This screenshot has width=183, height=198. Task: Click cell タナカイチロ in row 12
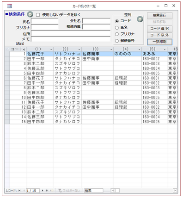tap(67, 107)
